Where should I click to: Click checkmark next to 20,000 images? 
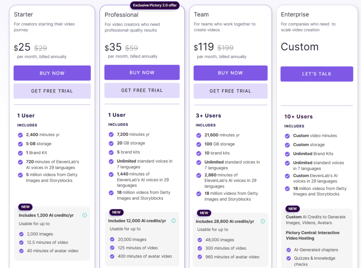112,239
